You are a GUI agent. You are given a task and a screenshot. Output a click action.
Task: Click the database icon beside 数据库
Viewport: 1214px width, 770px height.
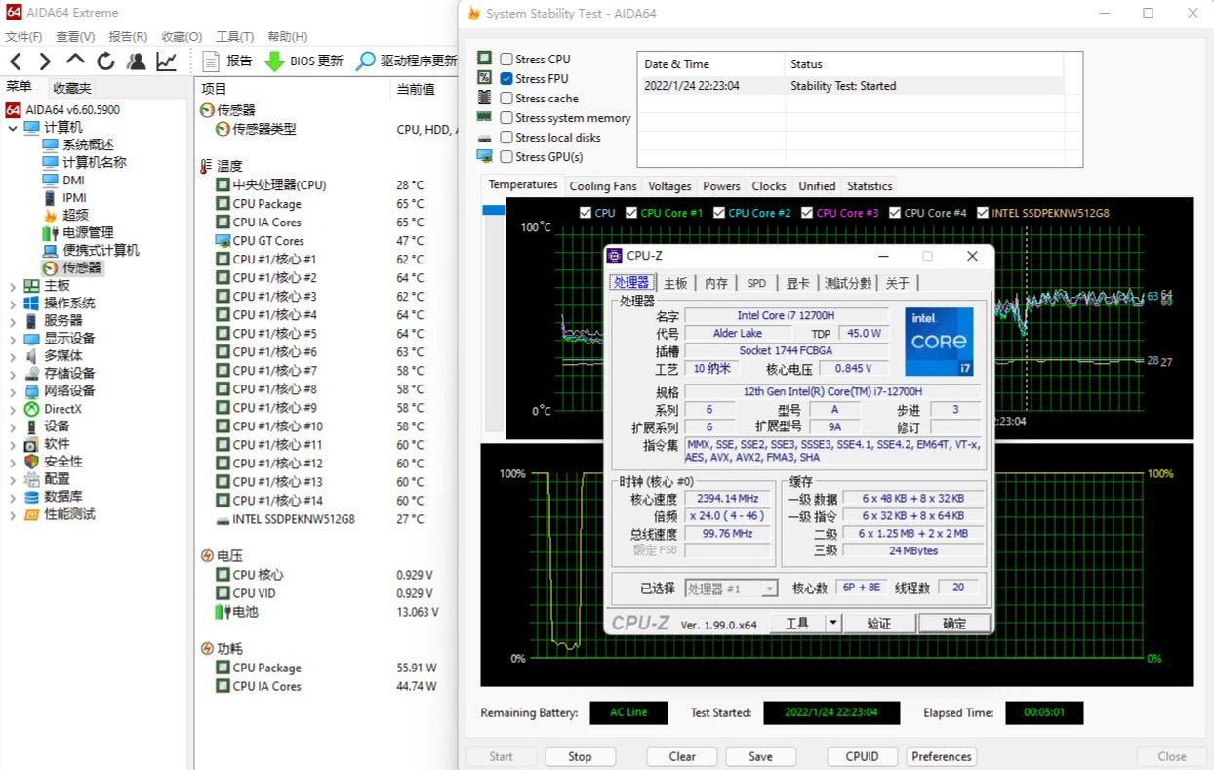click(32, 497)
